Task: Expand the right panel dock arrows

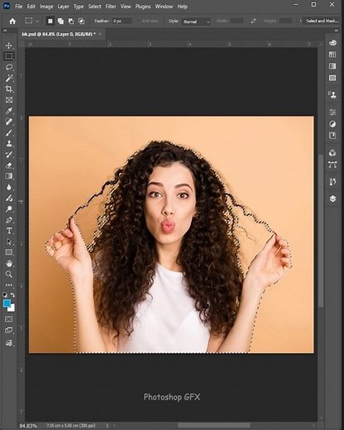Action: [337, 31]
